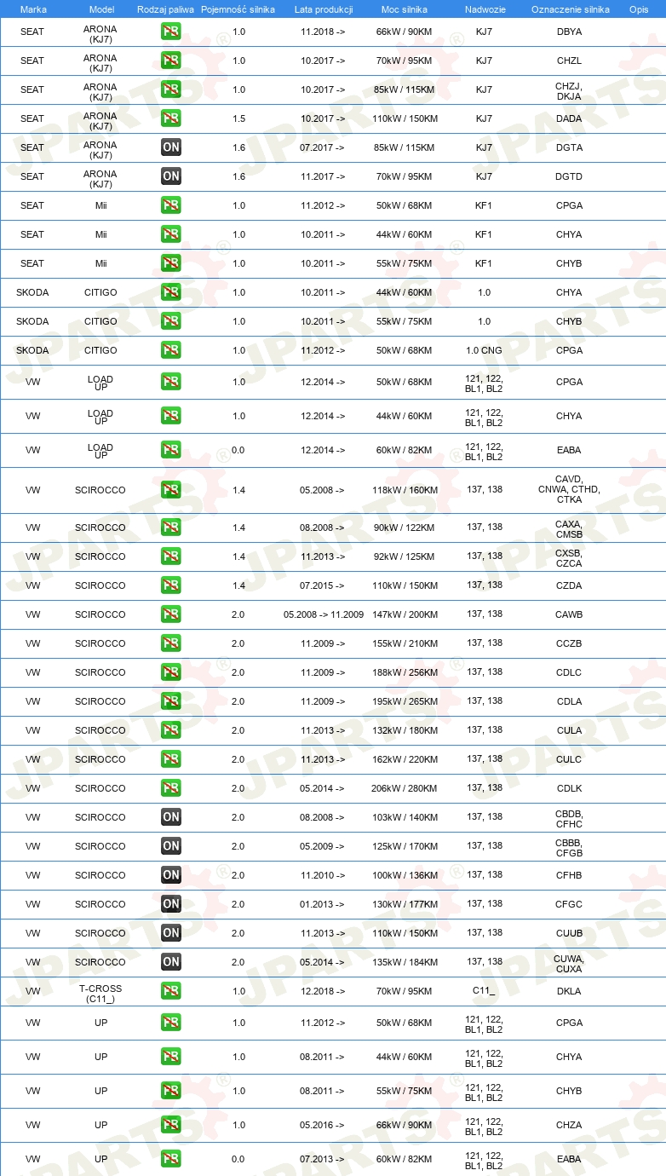Click the production date 01.2013 ->

[323, 904]
